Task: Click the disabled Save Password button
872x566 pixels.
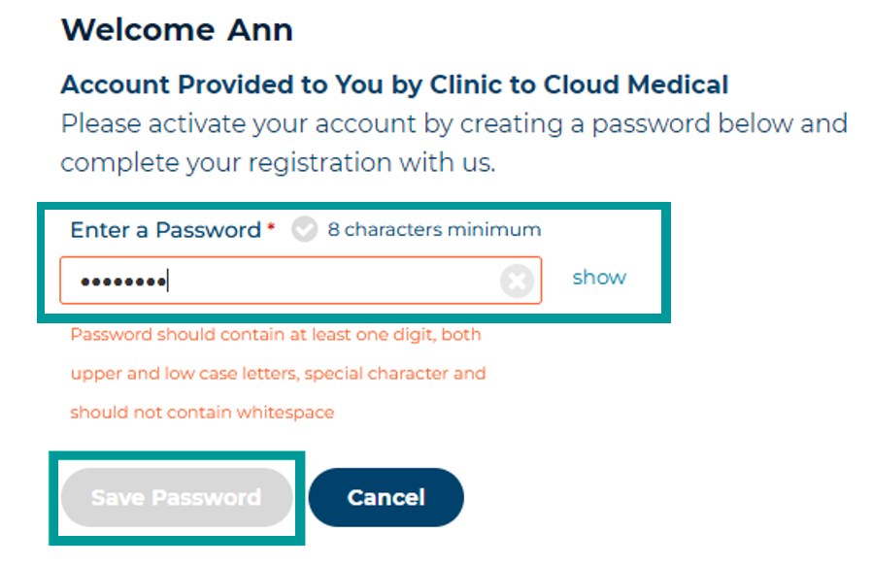Action: tap(177, 497)
